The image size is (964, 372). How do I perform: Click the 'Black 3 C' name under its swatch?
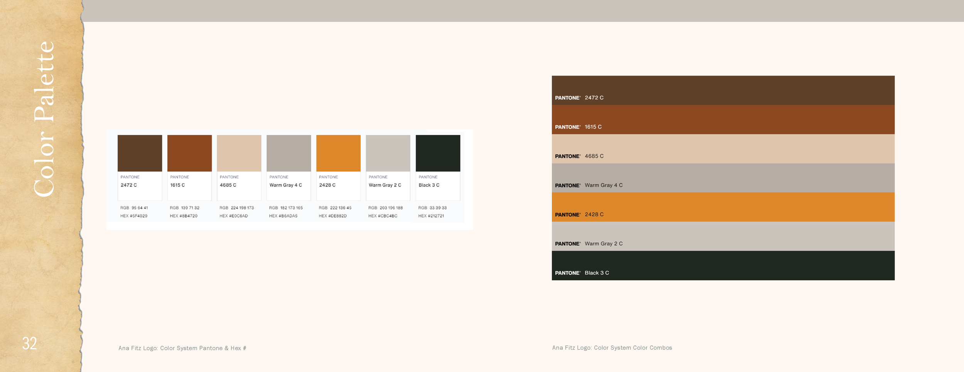click(429, 185)
